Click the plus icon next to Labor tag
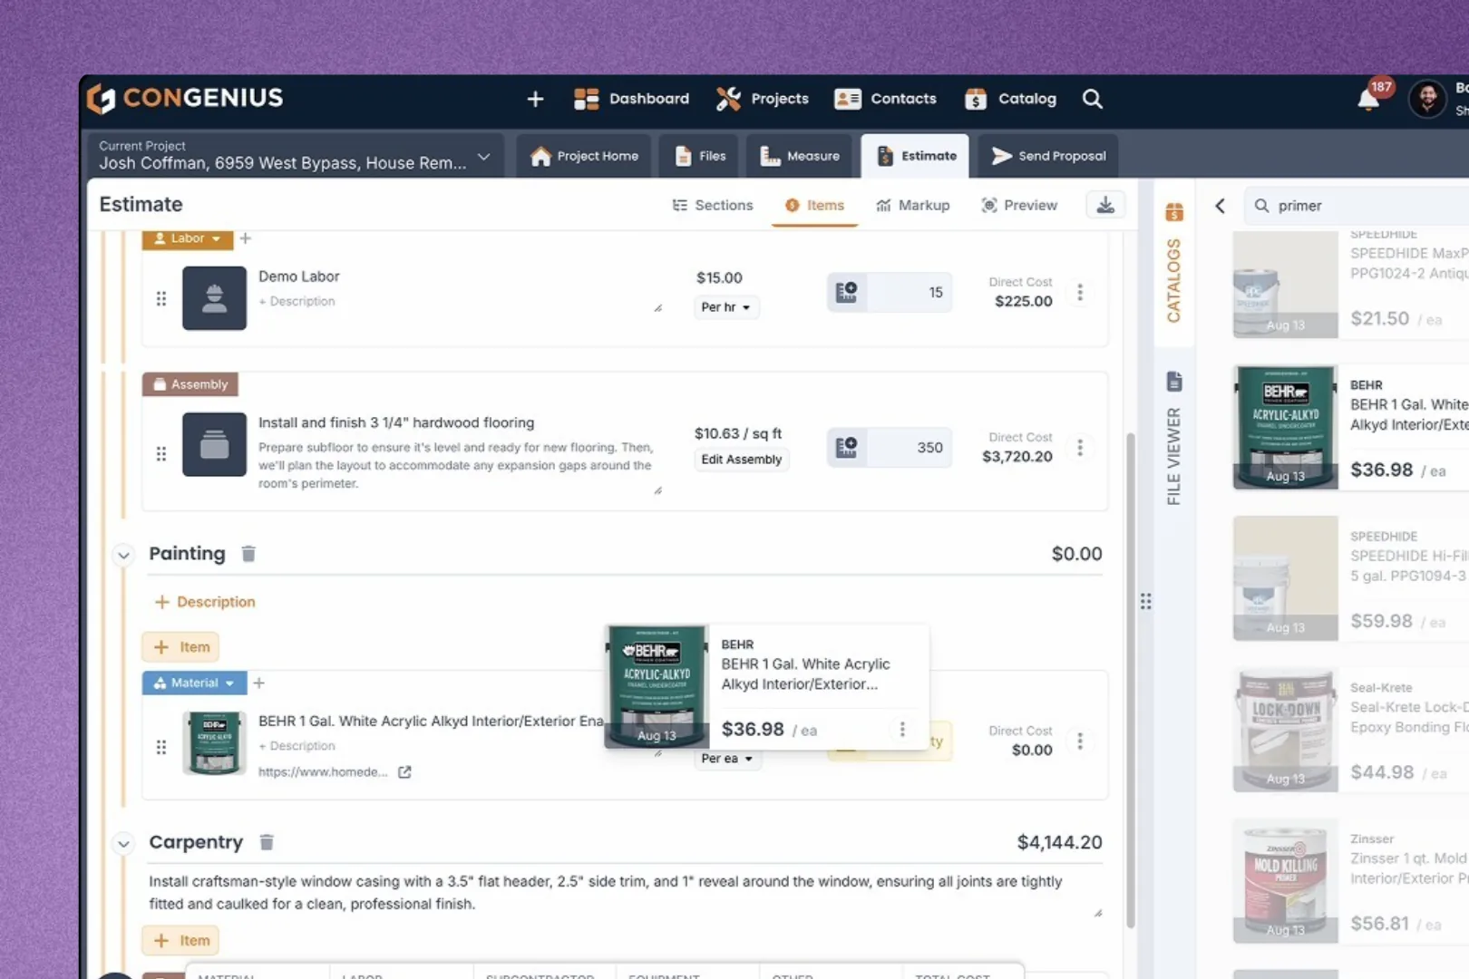Viewport: 1469px width, 979px height. point(245,238)
